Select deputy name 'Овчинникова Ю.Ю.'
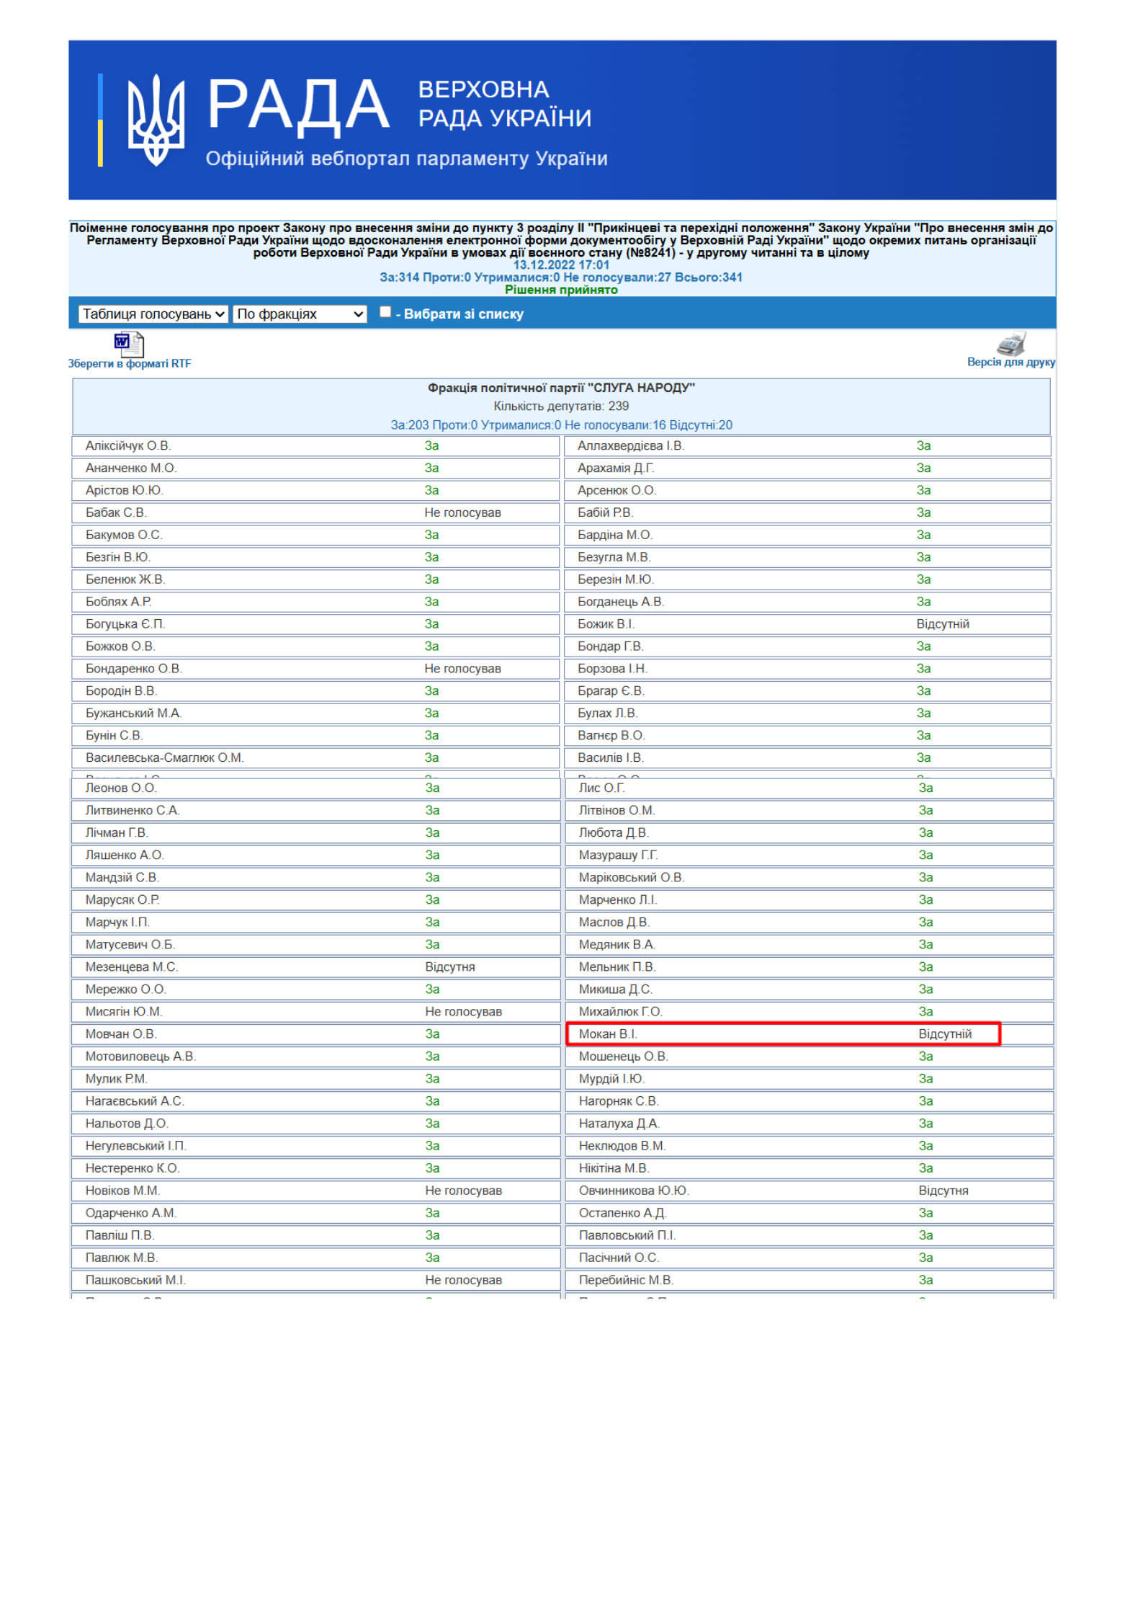Screen dimensions: 1143x1618 point(634,1190)
